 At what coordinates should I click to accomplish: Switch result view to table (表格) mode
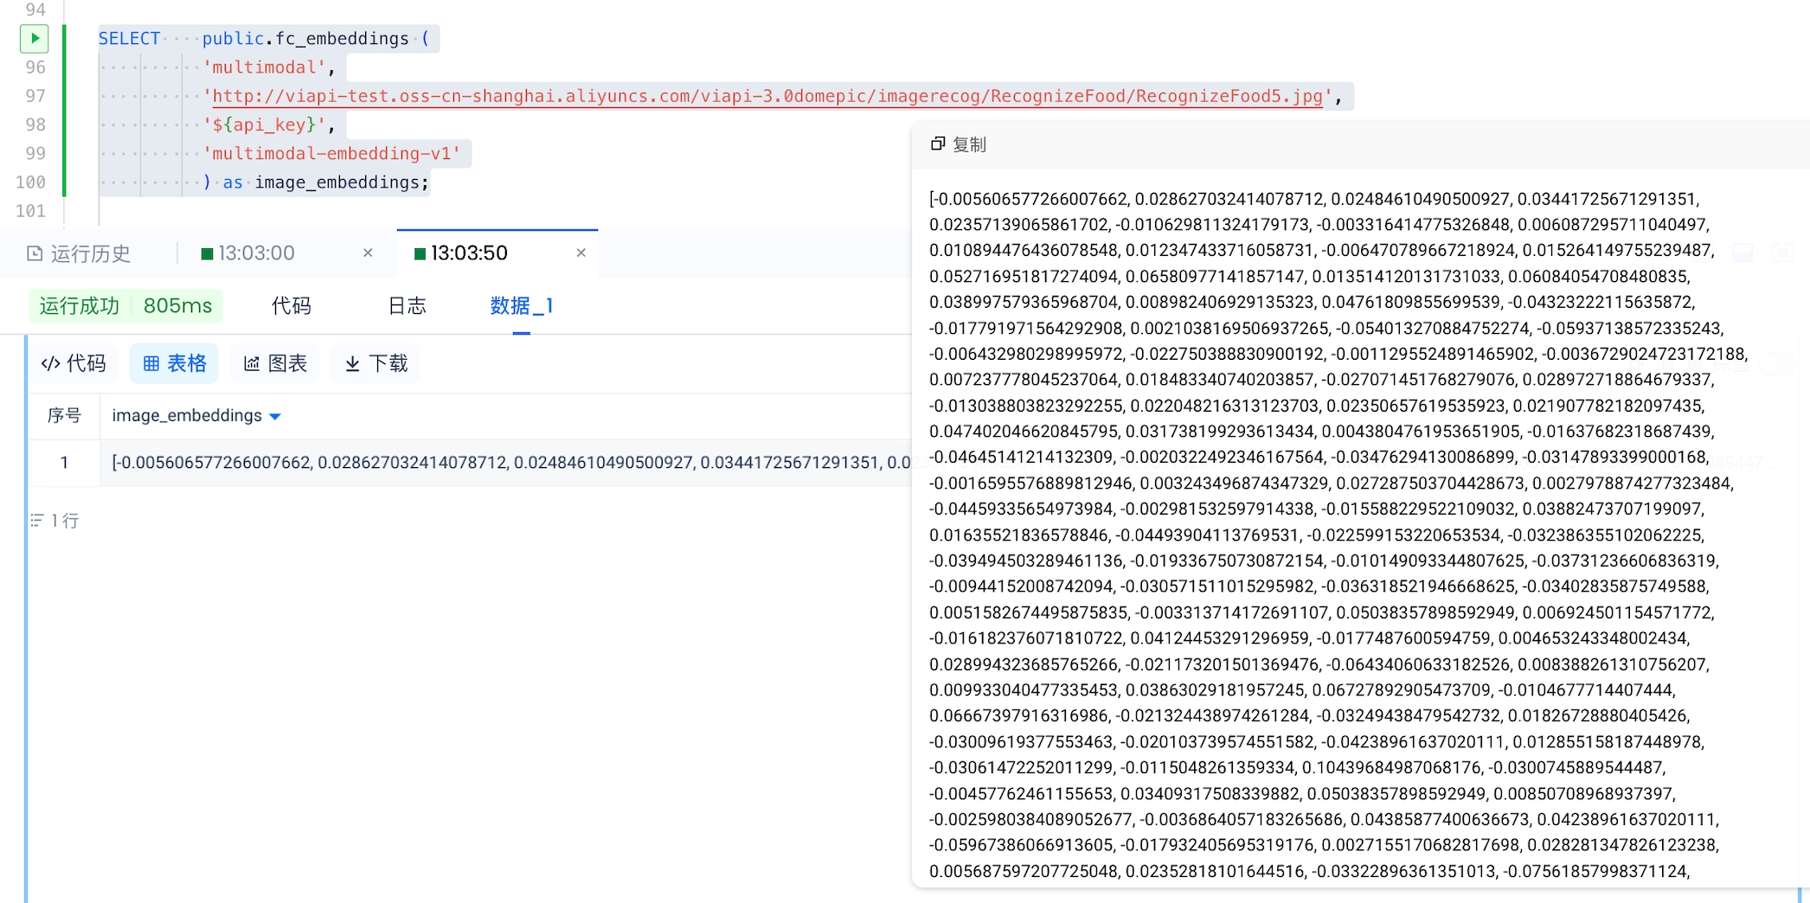[x=175, y=363]
